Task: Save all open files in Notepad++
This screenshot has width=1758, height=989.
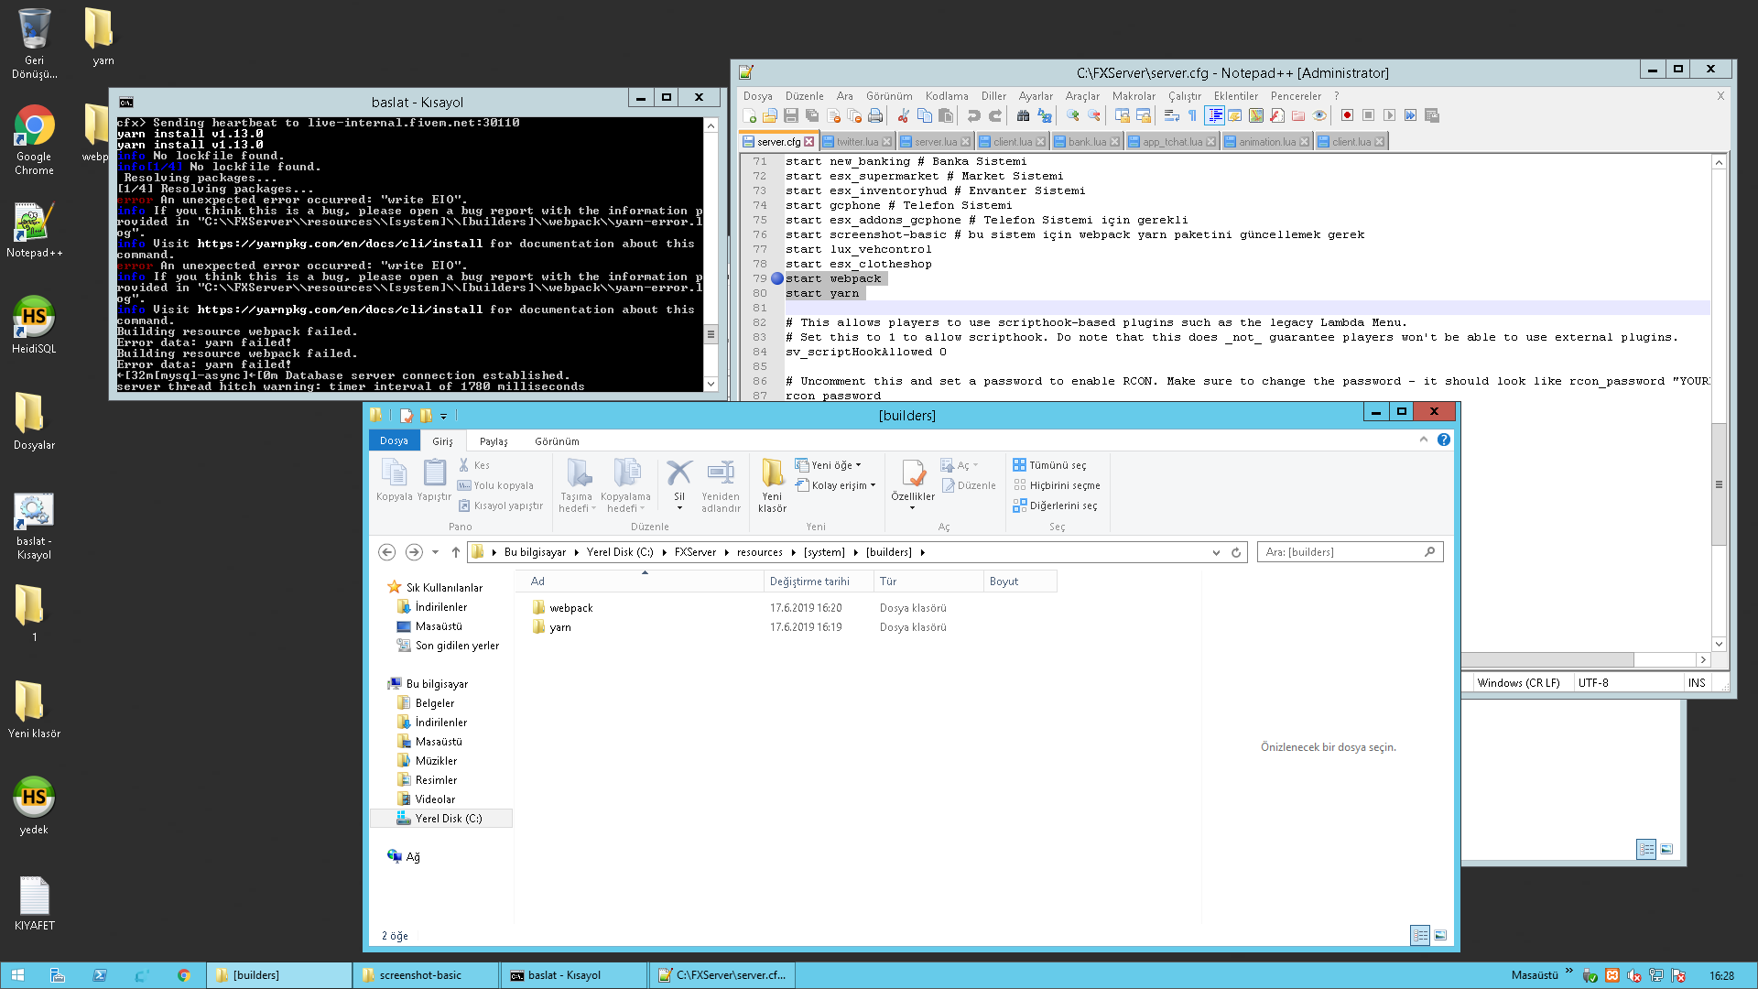Action: 811,116
